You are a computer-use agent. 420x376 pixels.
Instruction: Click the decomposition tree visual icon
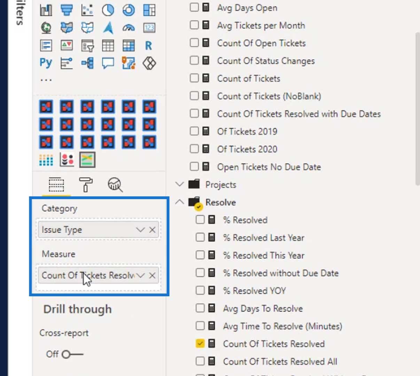click(x=87, y=63)
